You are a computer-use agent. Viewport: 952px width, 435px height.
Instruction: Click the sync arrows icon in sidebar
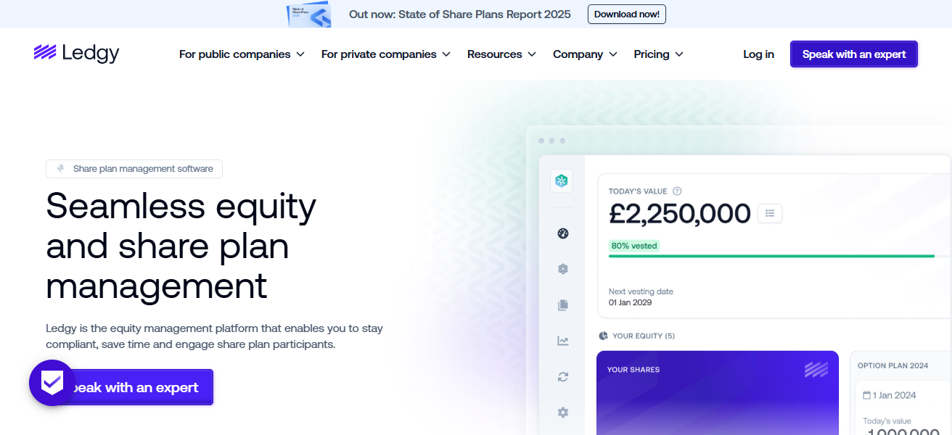[562, 377]
